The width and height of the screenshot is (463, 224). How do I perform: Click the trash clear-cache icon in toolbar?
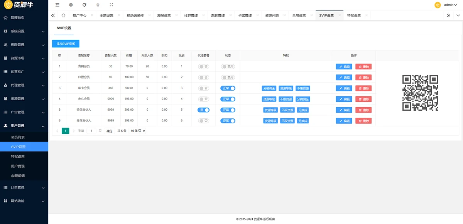pyautogui.click(x=98, y=5)
